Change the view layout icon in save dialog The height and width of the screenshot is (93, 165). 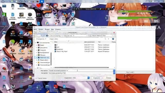(x=105, y=39)
